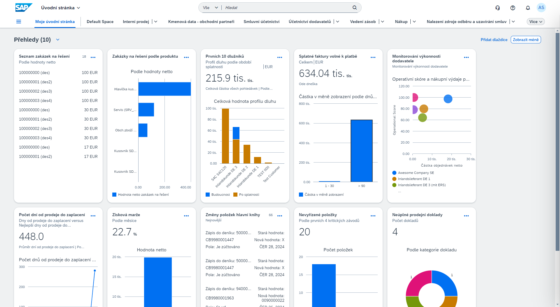Open the Více dropdown menu

pos(535,21)
